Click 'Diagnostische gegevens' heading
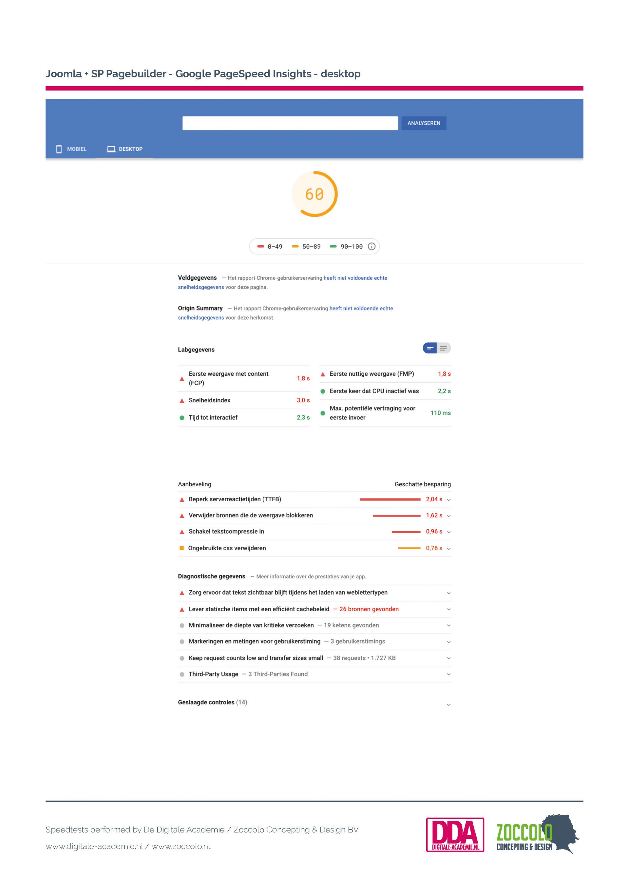Viewport: 629px width, 883px height. [212, 576]
